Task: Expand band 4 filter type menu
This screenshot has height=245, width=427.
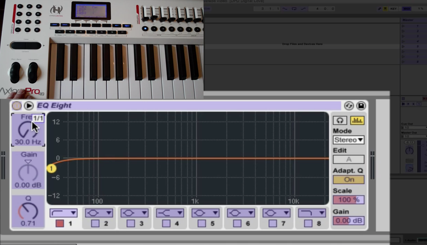Action: pyautogui.click(x=170, y=213)
